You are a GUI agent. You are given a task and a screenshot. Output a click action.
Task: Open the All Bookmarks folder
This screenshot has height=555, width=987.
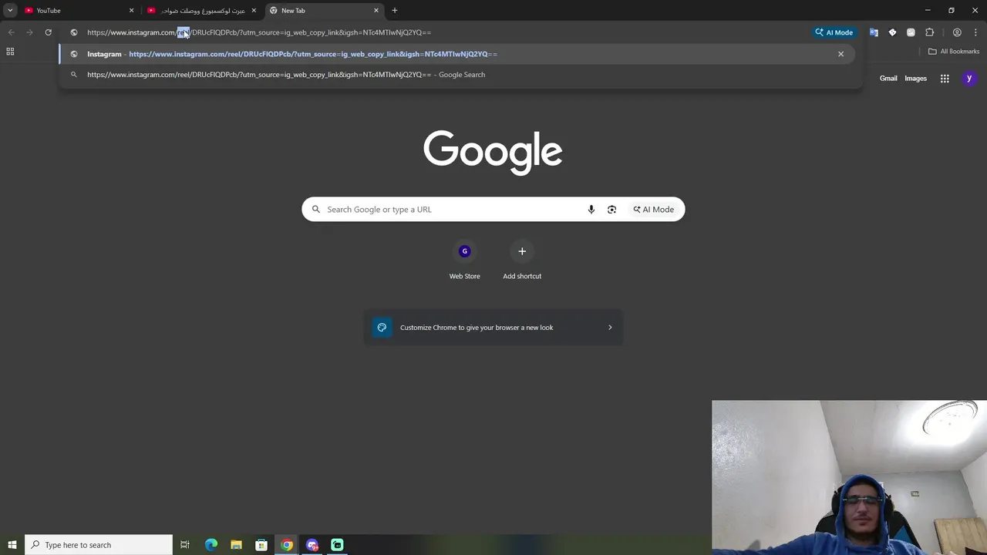click(x=954, y=52)
